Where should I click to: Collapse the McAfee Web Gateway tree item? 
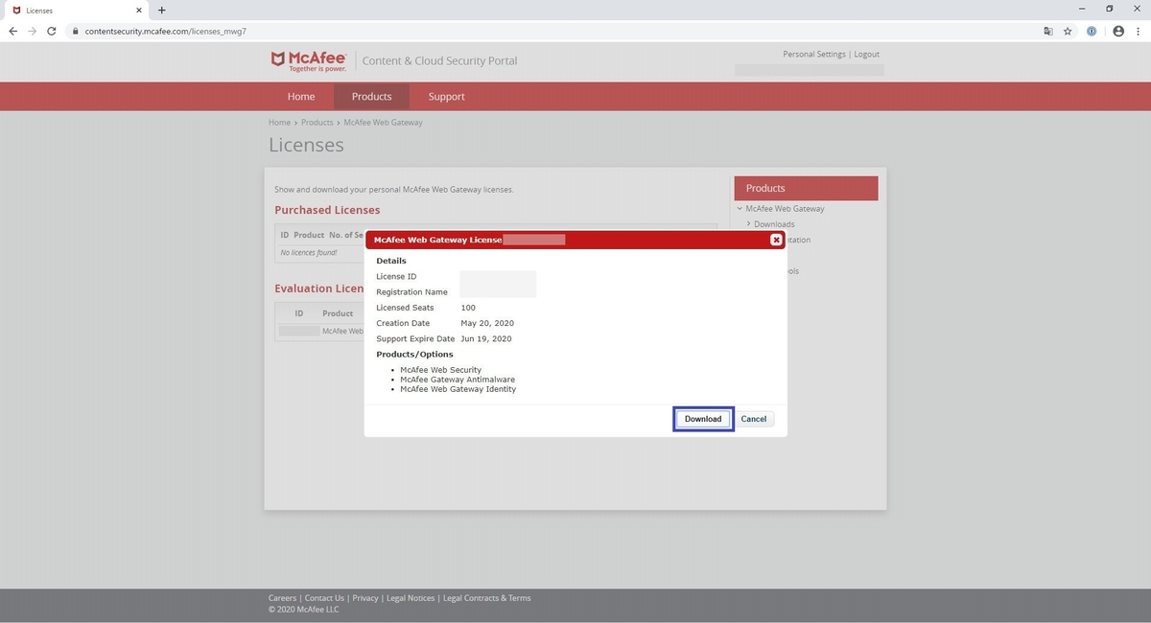click(x=739, y=208)
